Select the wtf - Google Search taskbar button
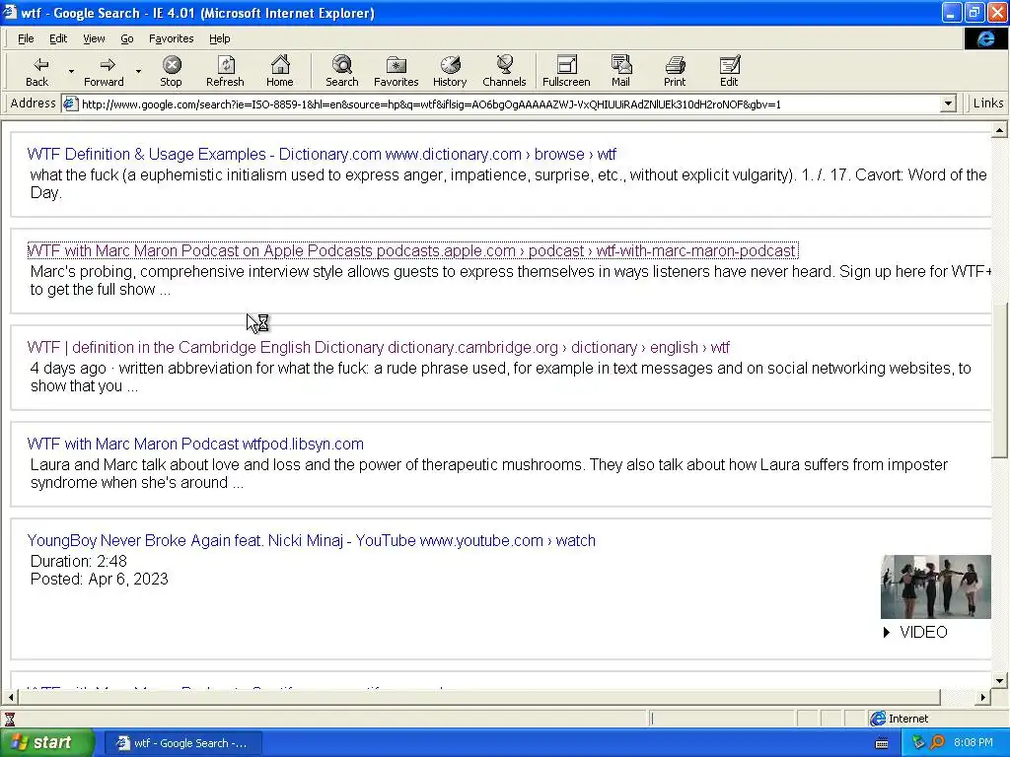This screenshot has width=1010, height=757. tap(181, 743)
